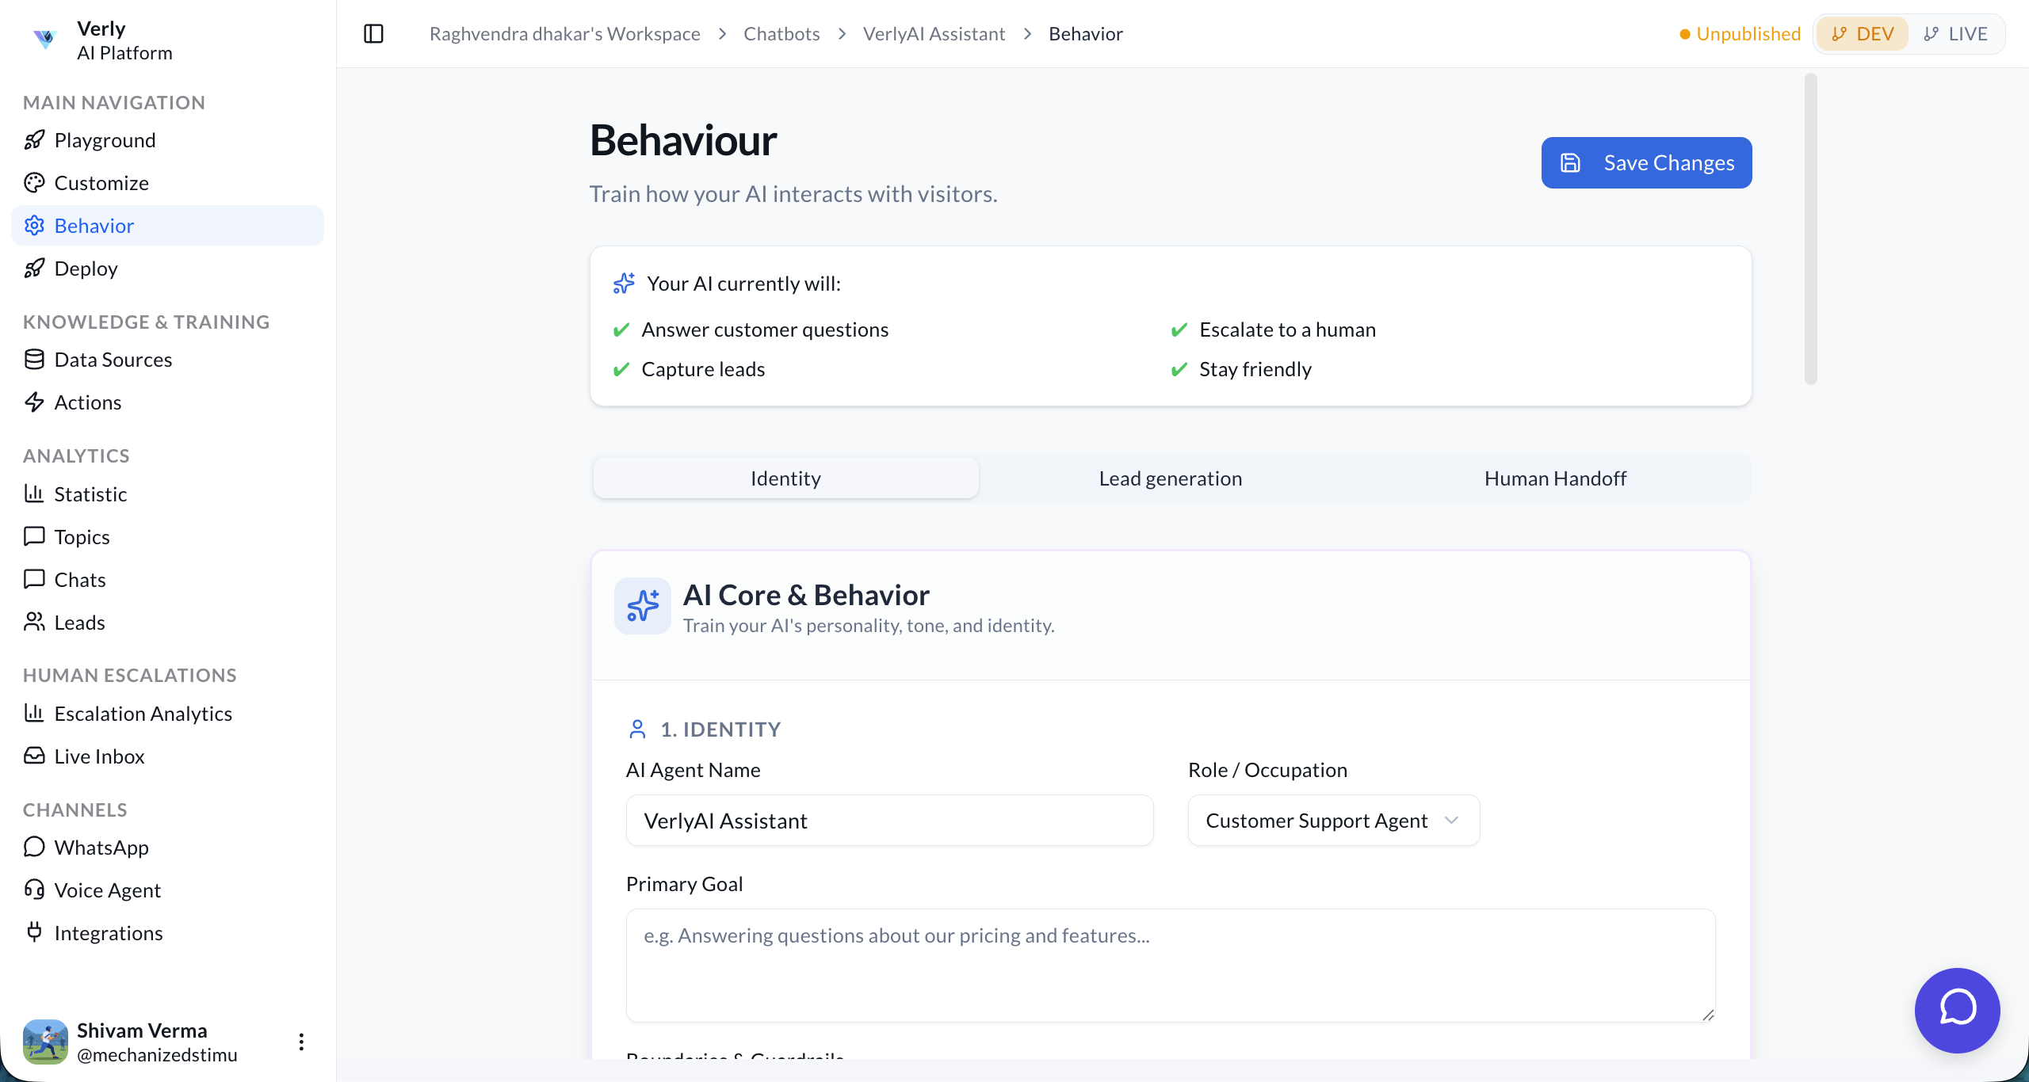2029x1082 pixels.
Task: Click the Actions lightning bolt icon
Action: pyautogui.click(x=35, y=402)
